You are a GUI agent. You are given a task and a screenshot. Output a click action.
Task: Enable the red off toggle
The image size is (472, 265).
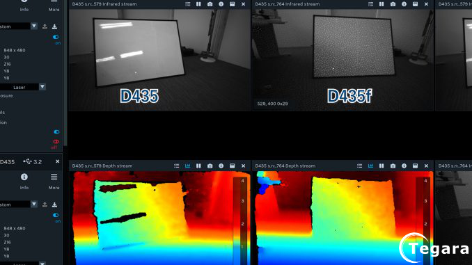coord(56,141)
